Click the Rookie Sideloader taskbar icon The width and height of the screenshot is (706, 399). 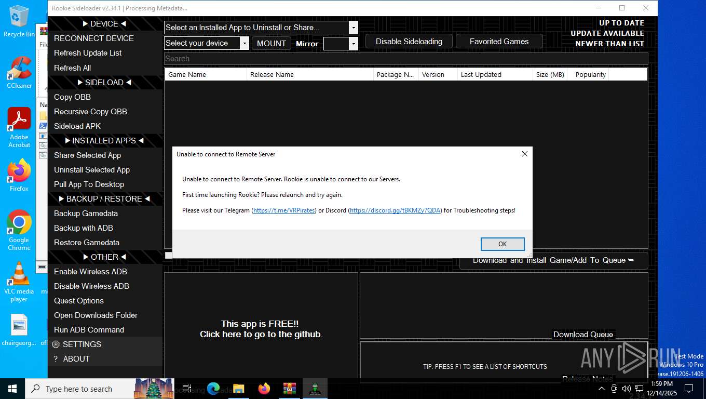(315, 389)
